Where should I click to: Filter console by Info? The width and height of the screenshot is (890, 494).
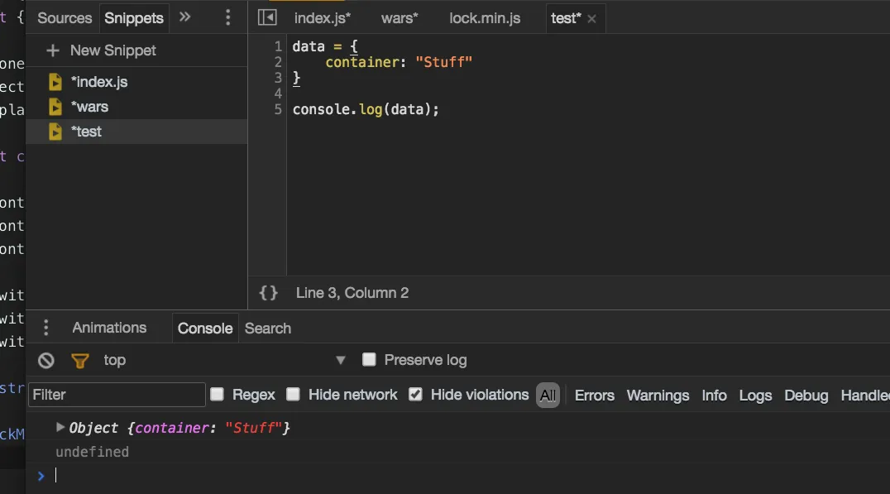coord(714,396)
